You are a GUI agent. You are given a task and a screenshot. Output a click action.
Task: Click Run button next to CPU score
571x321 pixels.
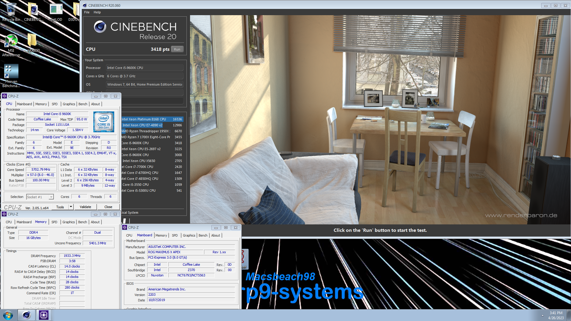[x=177, y=49]
